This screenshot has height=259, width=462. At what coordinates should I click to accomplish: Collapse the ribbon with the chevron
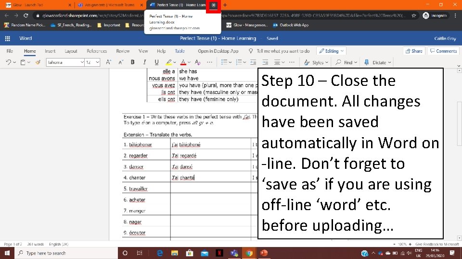pyautogui.click(x=459, y=66)
